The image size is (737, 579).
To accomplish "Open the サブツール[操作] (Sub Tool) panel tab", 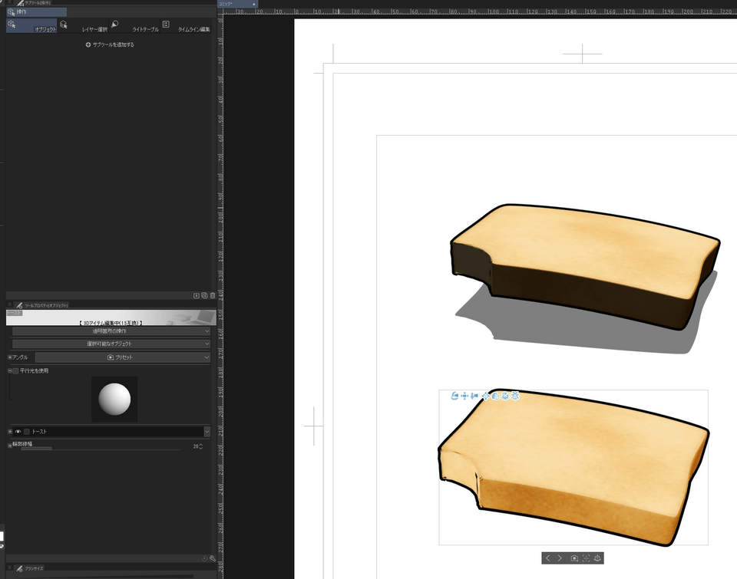I will [33, 3].
